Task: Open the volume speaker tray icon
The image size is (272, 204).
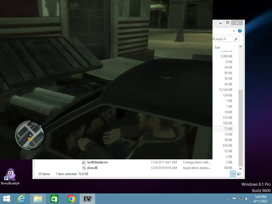Action: (247, 199)
